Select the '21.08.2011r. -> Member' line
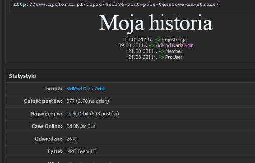 click(155, 51)
